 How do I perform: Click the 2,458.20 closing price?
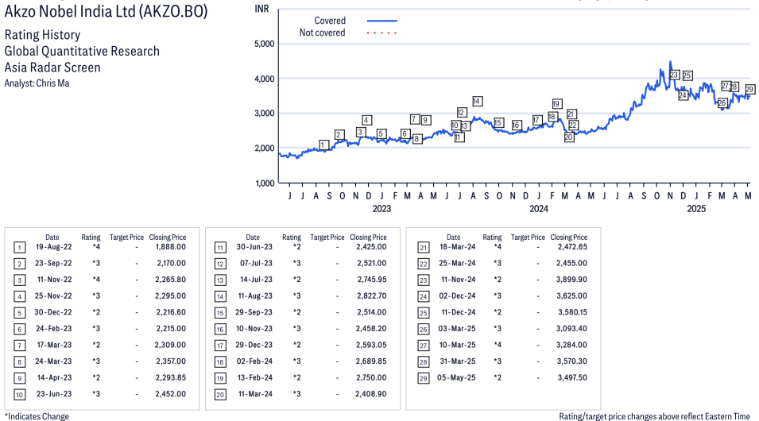coord(371,329)
